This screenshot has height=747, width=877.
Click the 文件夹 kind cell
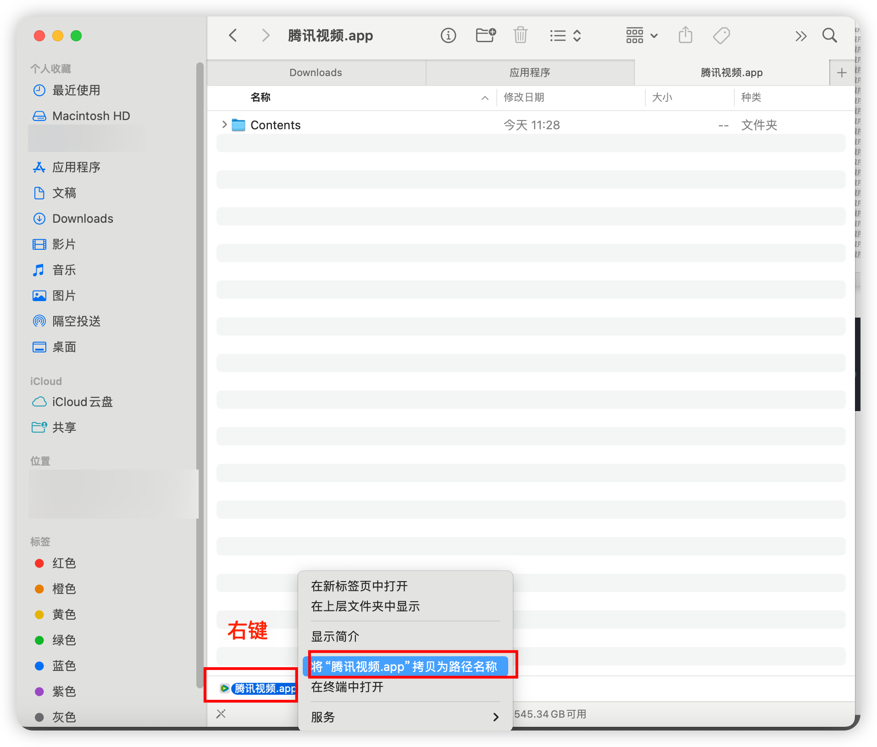click(x=759, y=125)
